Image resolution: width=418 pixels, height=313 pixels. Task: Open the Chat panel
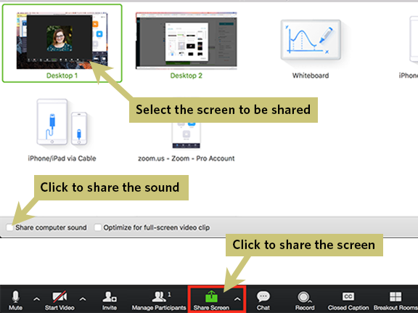pyautogui.click(x=263, y=301)
